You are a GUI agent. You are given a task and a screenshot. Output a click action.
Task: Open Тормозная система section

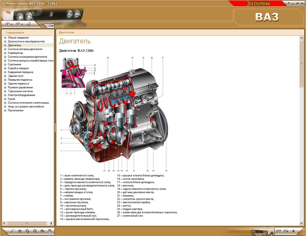(20, 91)
